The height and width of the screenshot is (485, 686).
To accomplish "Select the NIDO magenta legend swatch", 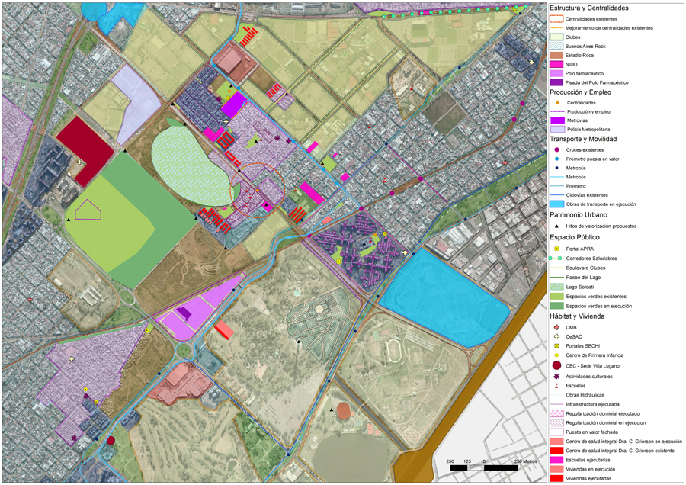I will [556, 64].
